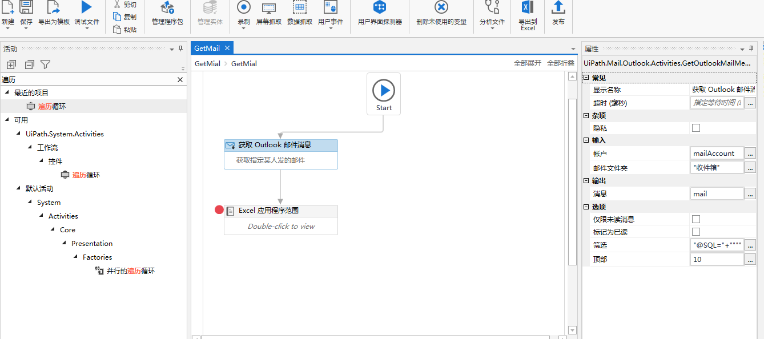The width and height of the screenshot is (764, 339).
Task: Open 管理程序包 package manager
Action: [167, 8]
